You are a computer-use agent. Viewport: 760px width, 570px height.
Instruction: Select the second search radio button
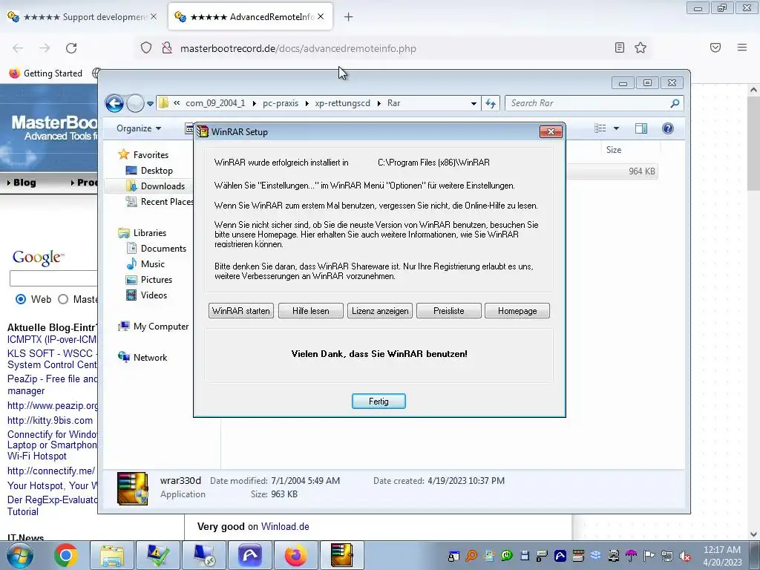63,299
